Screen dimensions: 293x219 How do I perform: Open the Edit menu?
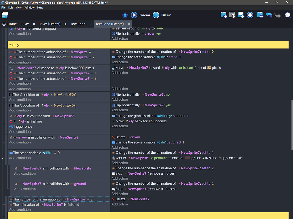[10, 7]
